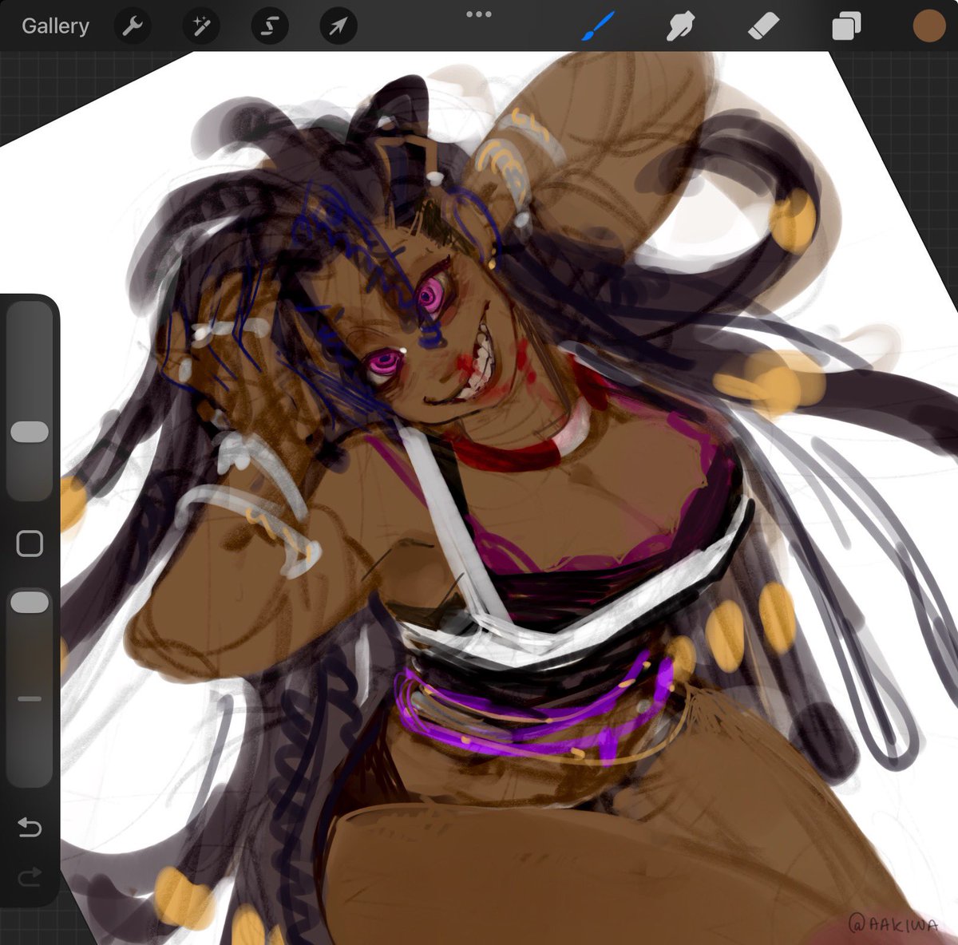Open the Layers panel
Screen dimensions: 958x945
pos(846,26)
